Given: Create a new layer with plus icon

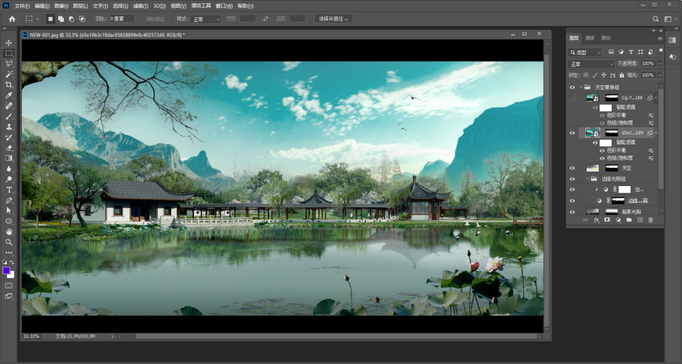Looking at the screenshot, I should 640,220.
